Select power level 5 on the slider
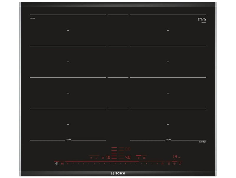The width and height of the screenshot is (236, 178). tap(115, 164)
